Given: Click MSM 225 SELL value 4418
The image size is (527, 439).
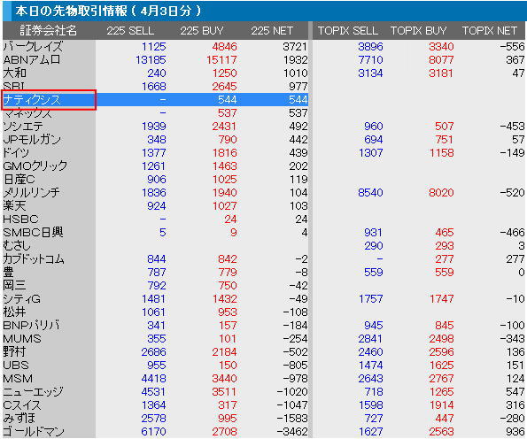Looking at the screenshot, I should [153, 379].
